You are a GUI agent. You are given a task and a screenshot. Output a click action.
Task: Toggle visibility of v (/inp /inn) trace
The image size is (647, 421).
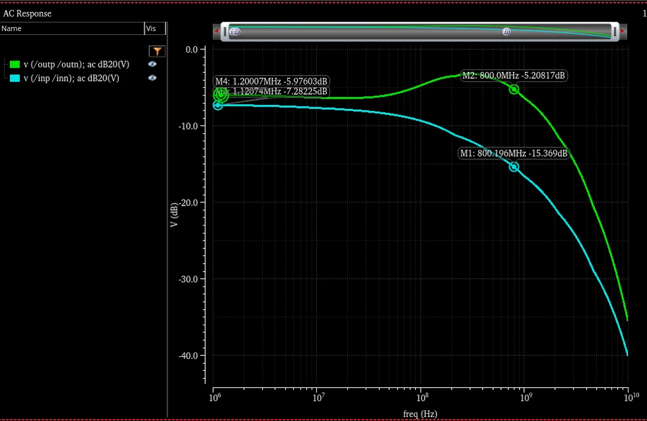(x=153, y=78)
